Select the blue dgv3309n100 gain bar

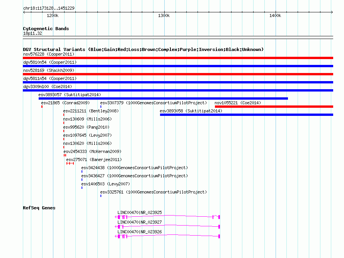178,90
